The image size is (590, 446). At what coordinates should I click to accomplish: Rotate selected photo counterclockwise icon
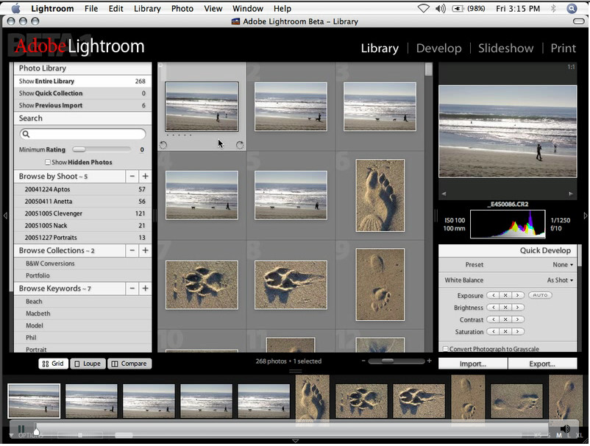pyautogui.click(x=163, y=145)
